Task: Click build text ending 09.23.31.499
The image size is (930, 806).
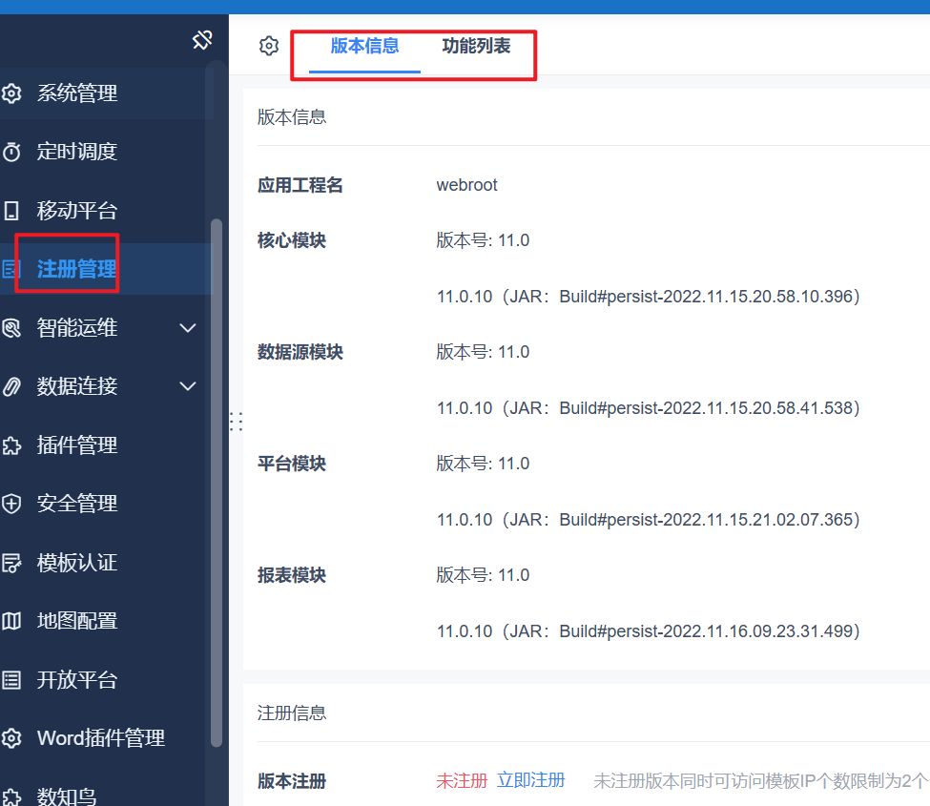Action: (649, 631)
